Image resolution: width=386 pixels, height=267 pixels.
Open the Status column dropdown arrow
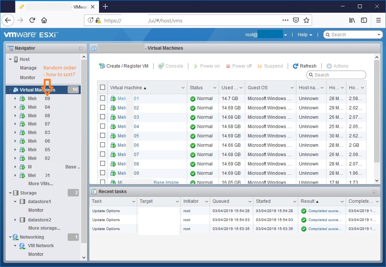214,88
